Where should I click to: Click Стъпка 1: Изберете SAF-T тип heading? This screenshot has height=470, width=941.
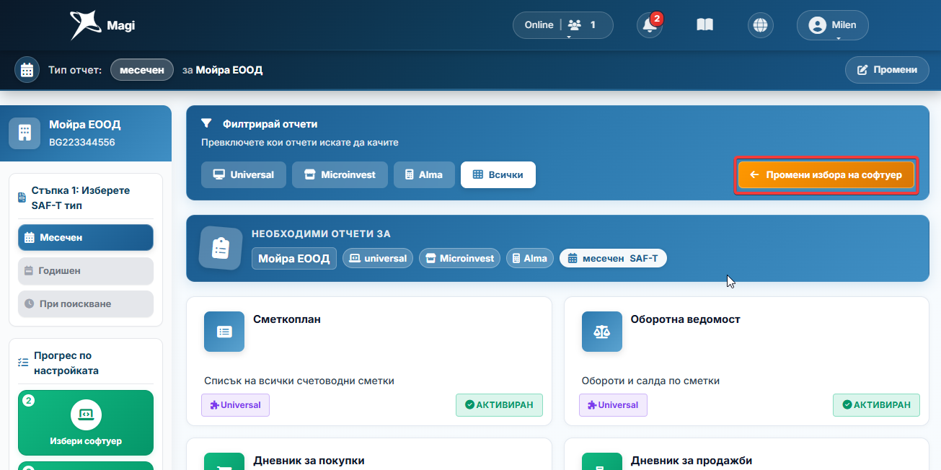81,198
